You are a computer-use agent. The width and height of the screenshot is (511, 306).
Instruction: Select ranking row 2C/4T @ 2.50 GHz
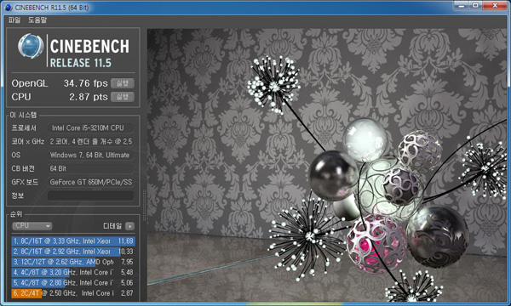pos(73,293)
